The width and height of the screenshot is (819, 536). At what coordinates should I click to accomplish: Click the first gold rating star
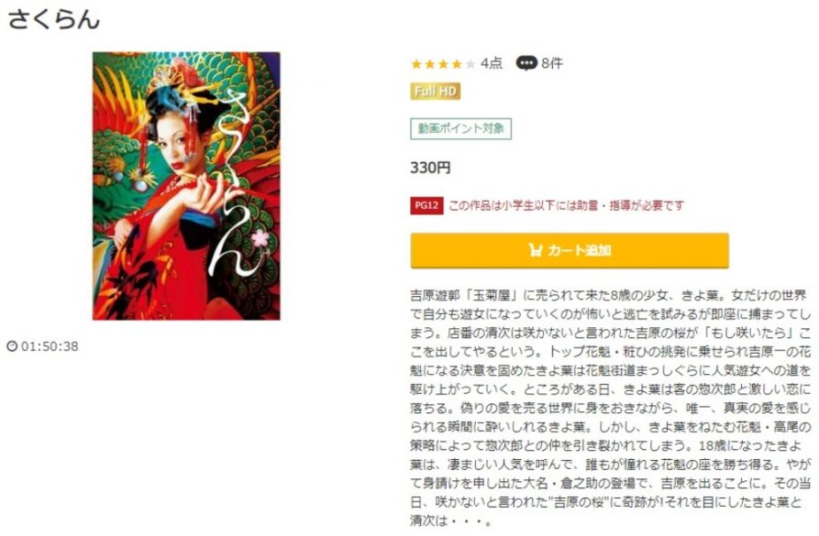(416, 63)
